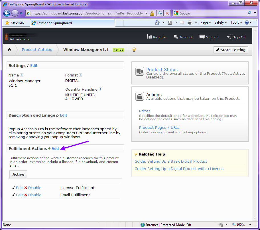The width and height of the screenshot is (260, 230).
Task: Click the Actions panel icon
Action: (x=140, y=96)
